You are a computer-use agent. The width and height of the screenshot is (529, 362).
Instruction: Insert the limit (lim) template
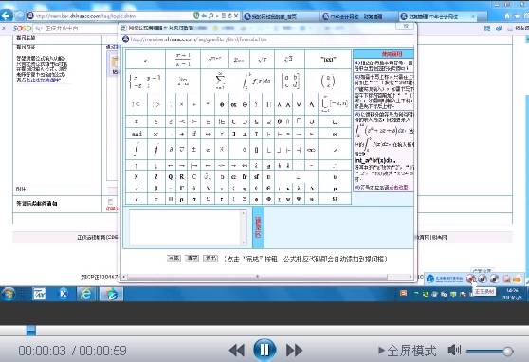(x=183, y=81)
